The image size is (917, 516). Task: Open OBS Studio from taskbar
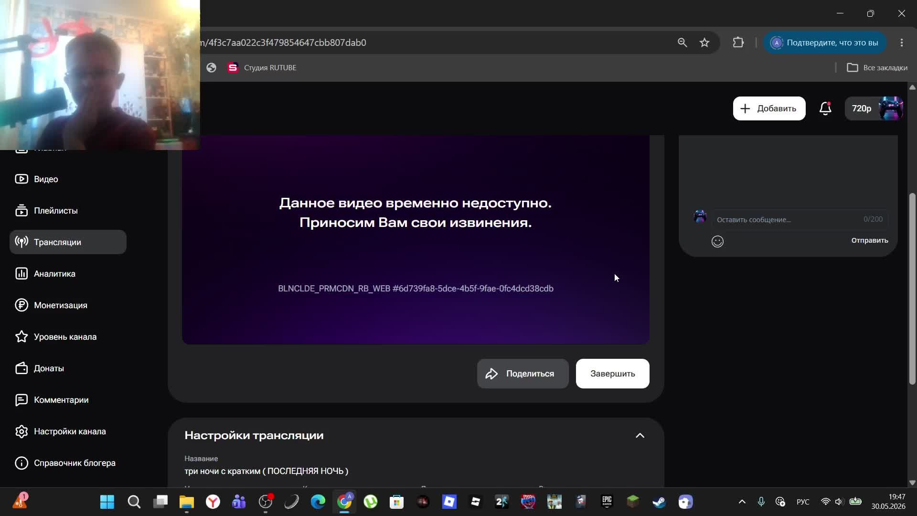265,502
